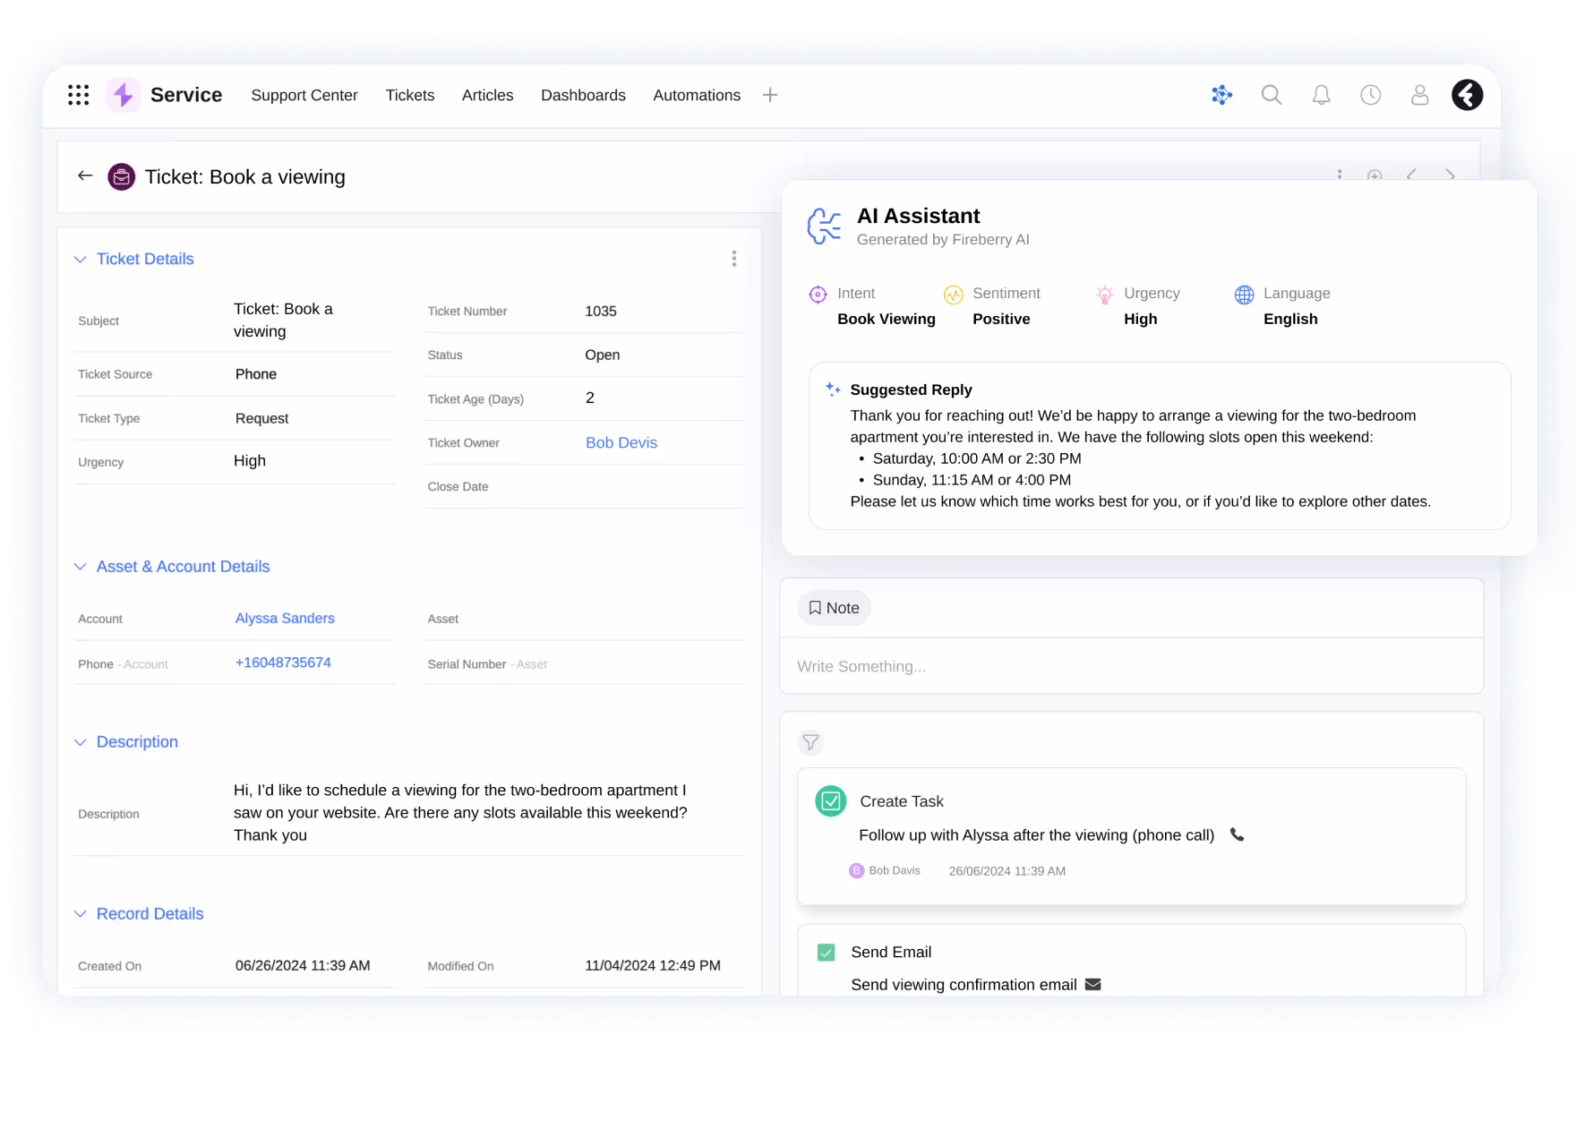Click the phone icon on follow-up task

pyautogui.click(x=1237, y=834)
